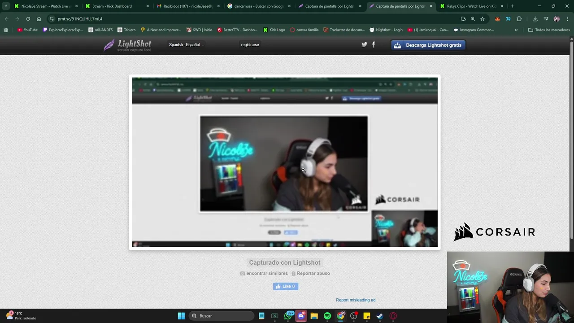Open the weather widget showing 16°C
574x323 pixels.
[22, 316]
